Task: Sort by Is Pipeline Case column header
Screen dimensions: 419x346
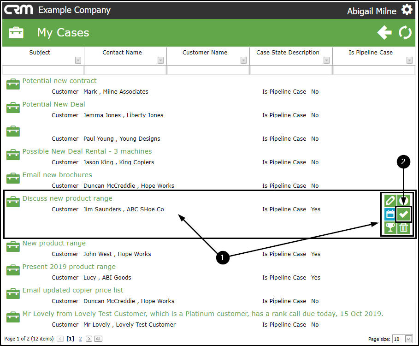Action: pos(371,53)
